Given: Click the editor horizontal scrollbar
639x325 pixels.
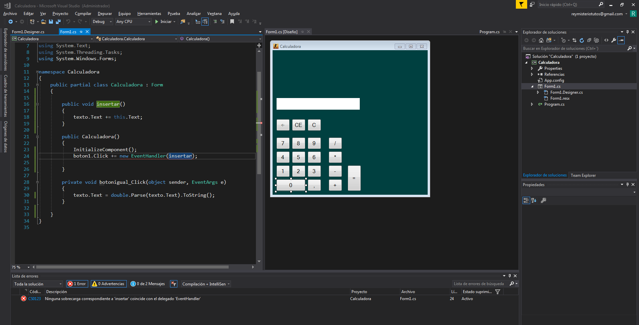Looking at the screenshot, I should (132, 267).
